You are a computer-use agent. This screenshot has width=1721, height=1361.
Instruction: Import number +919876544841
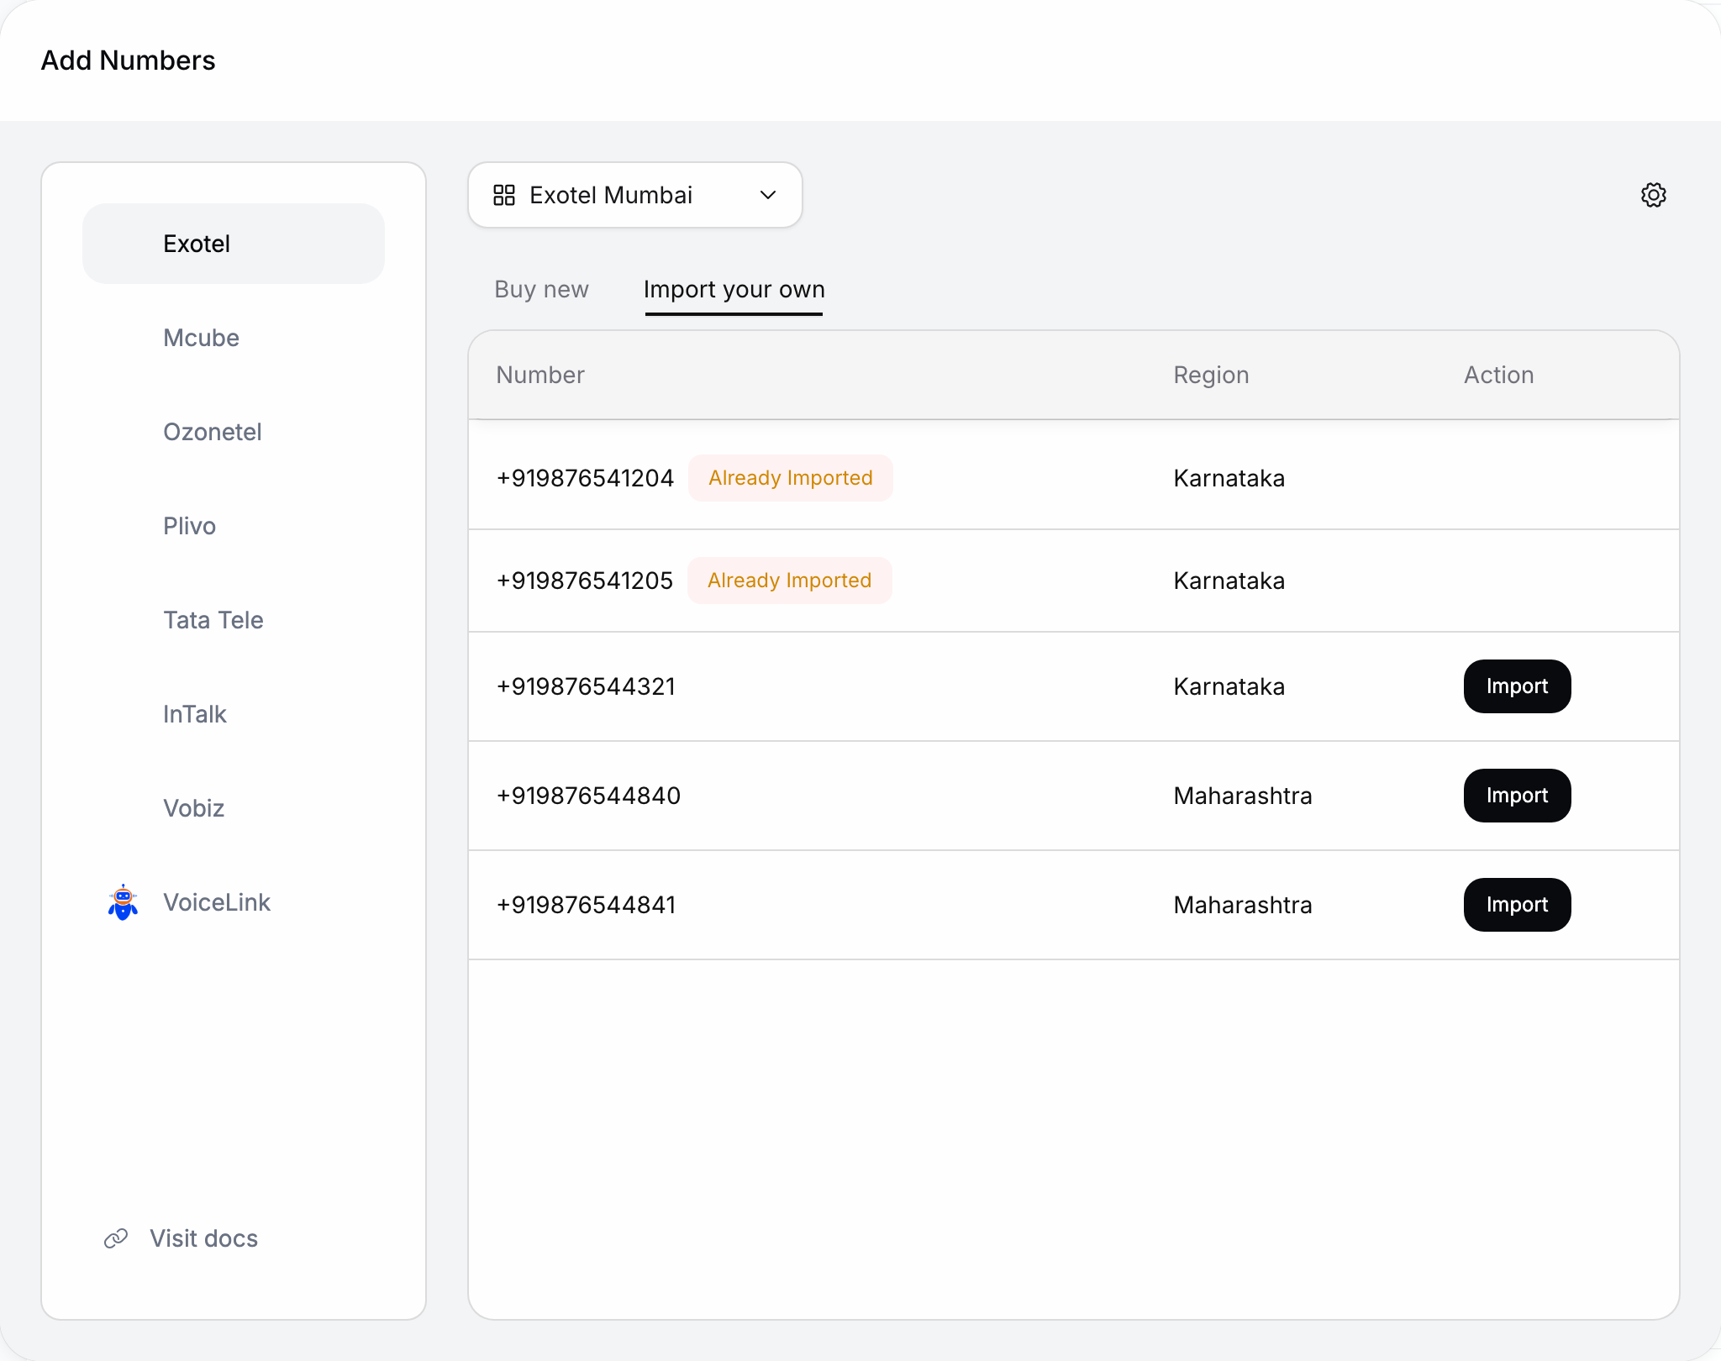point(1517,905)
